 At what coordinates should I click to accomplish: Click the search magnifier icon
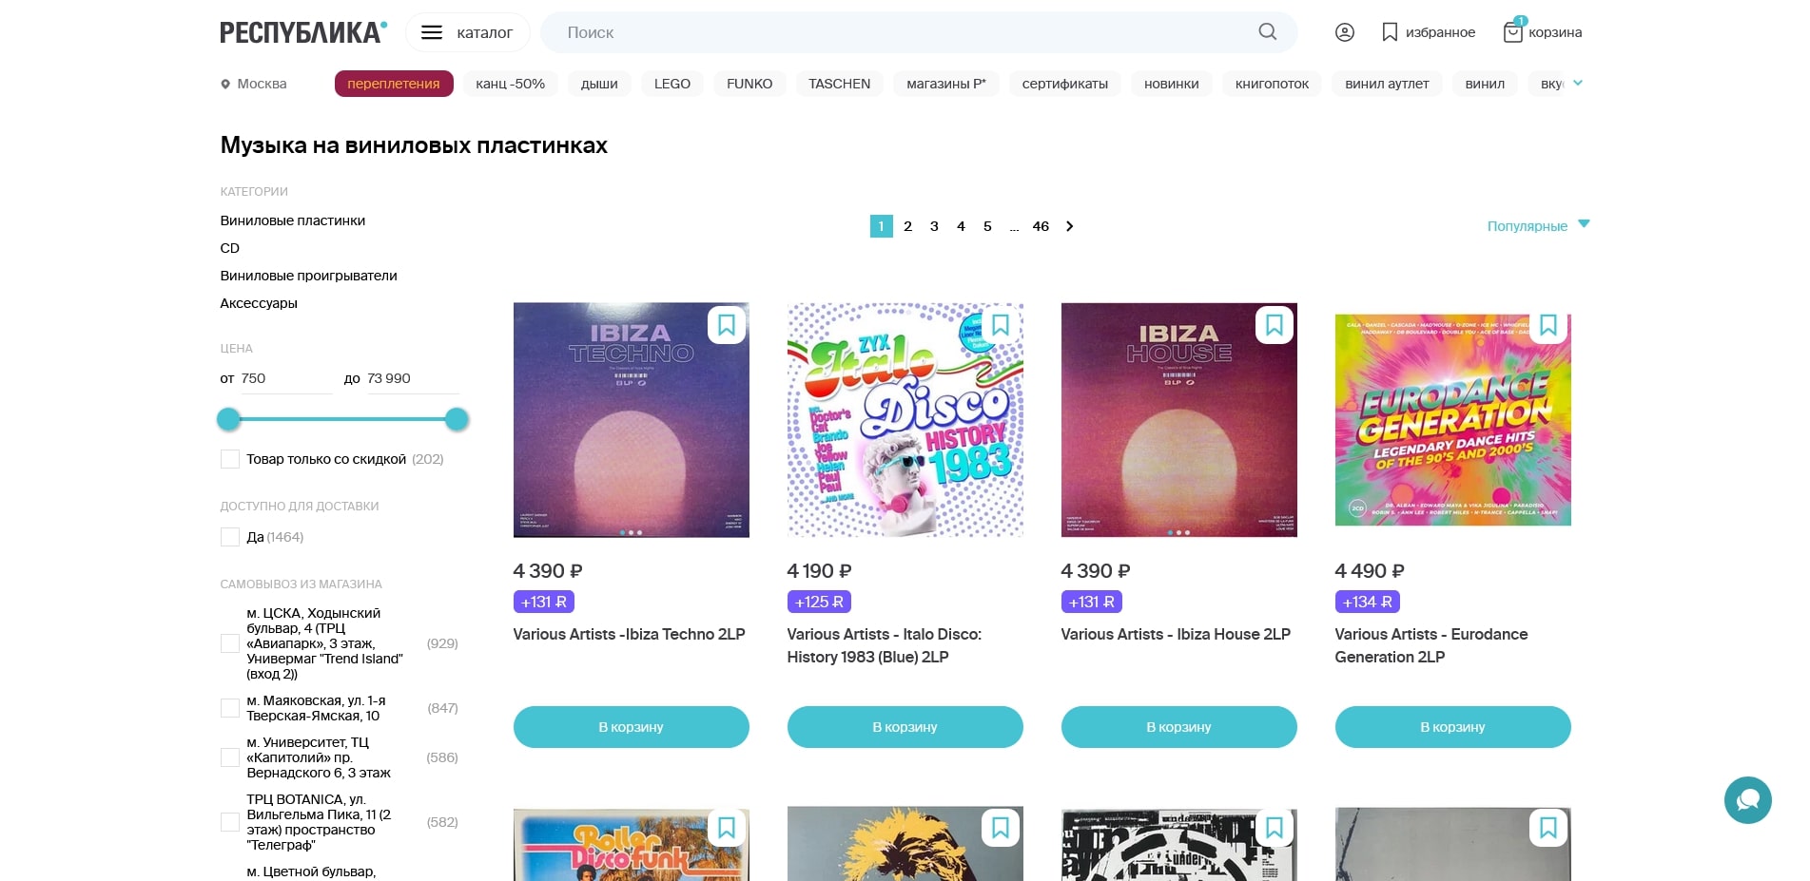1267,32
